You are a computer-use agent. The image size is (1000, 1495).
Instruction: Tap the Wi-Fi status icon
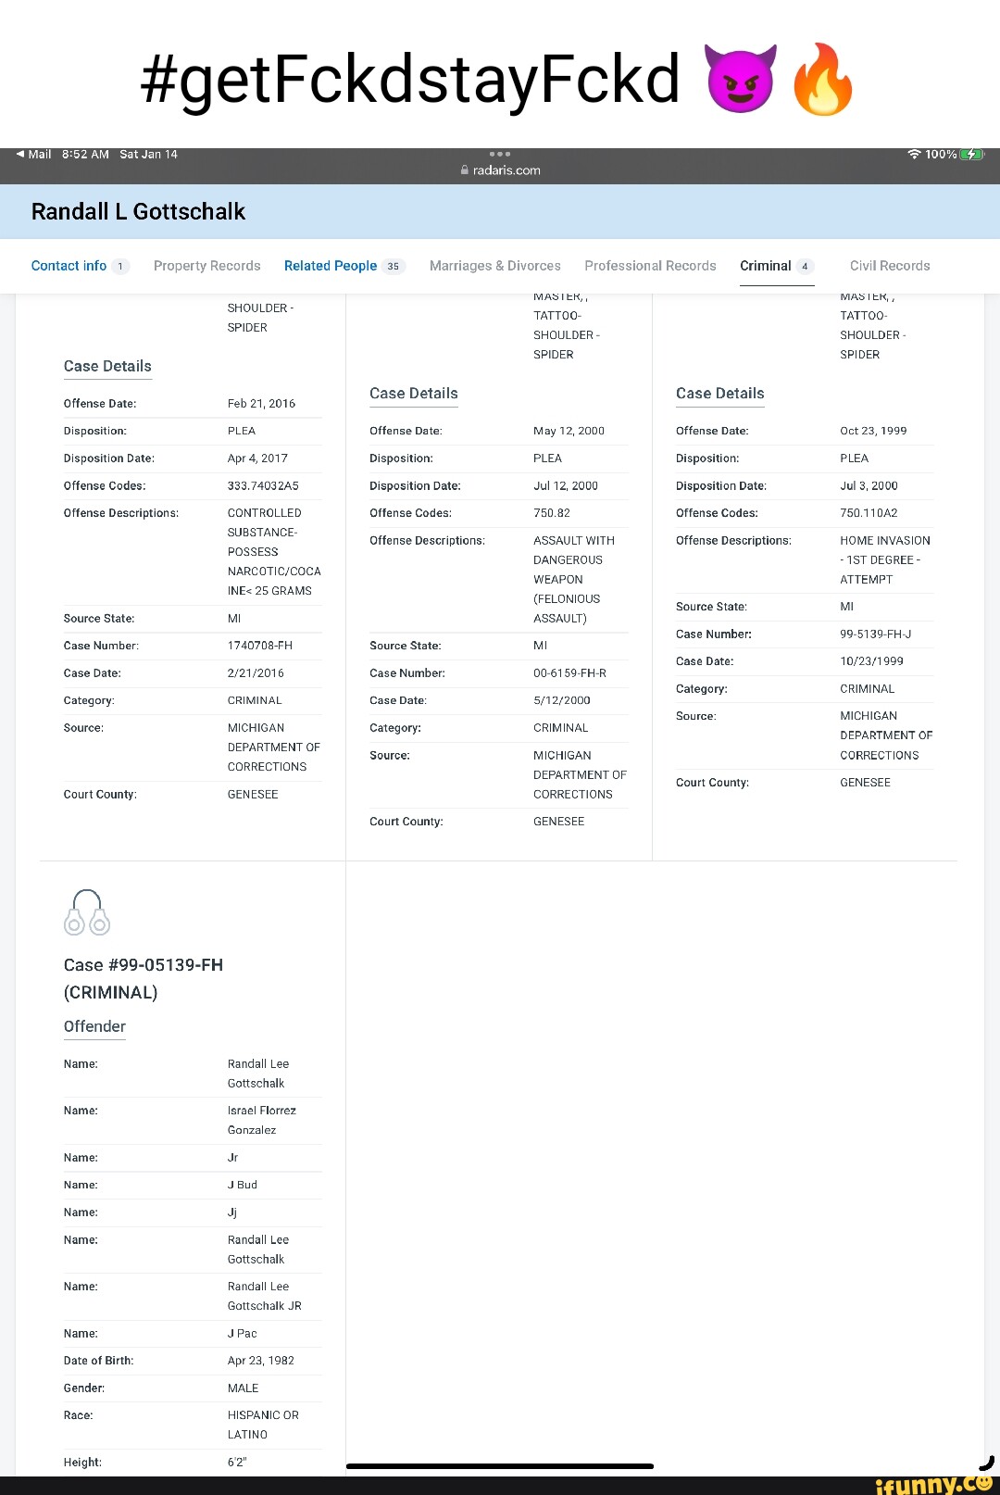pyautogui.click(x=914, y=154)
